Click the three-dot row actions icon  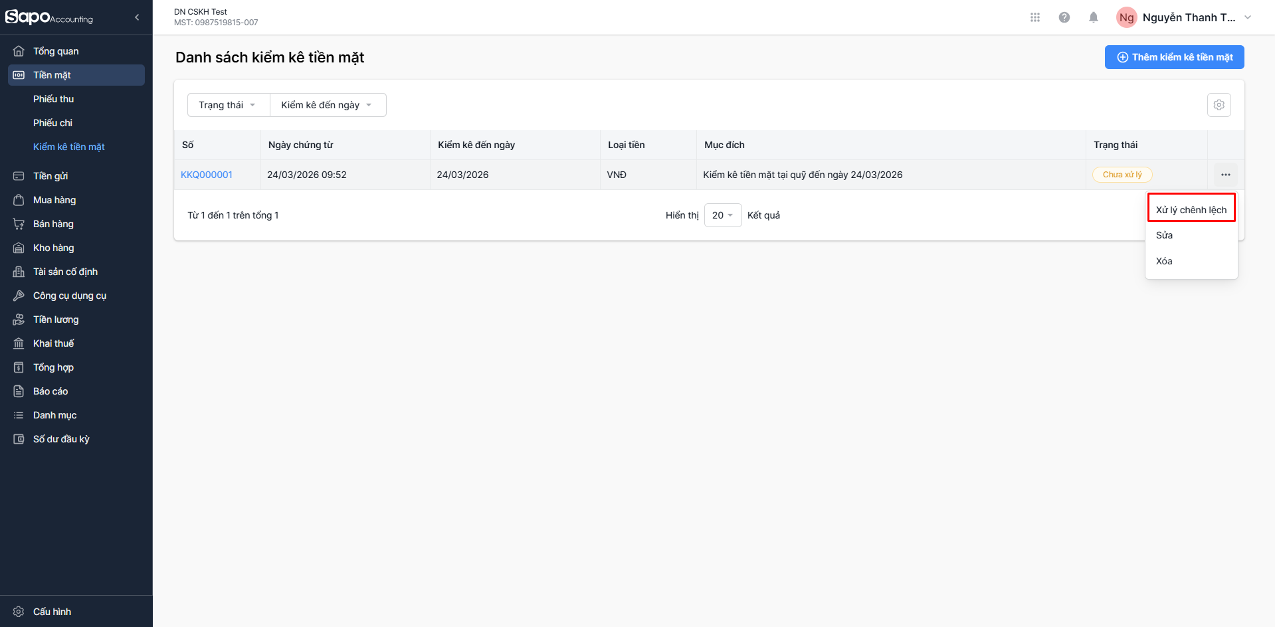(x=1225, y=175)
